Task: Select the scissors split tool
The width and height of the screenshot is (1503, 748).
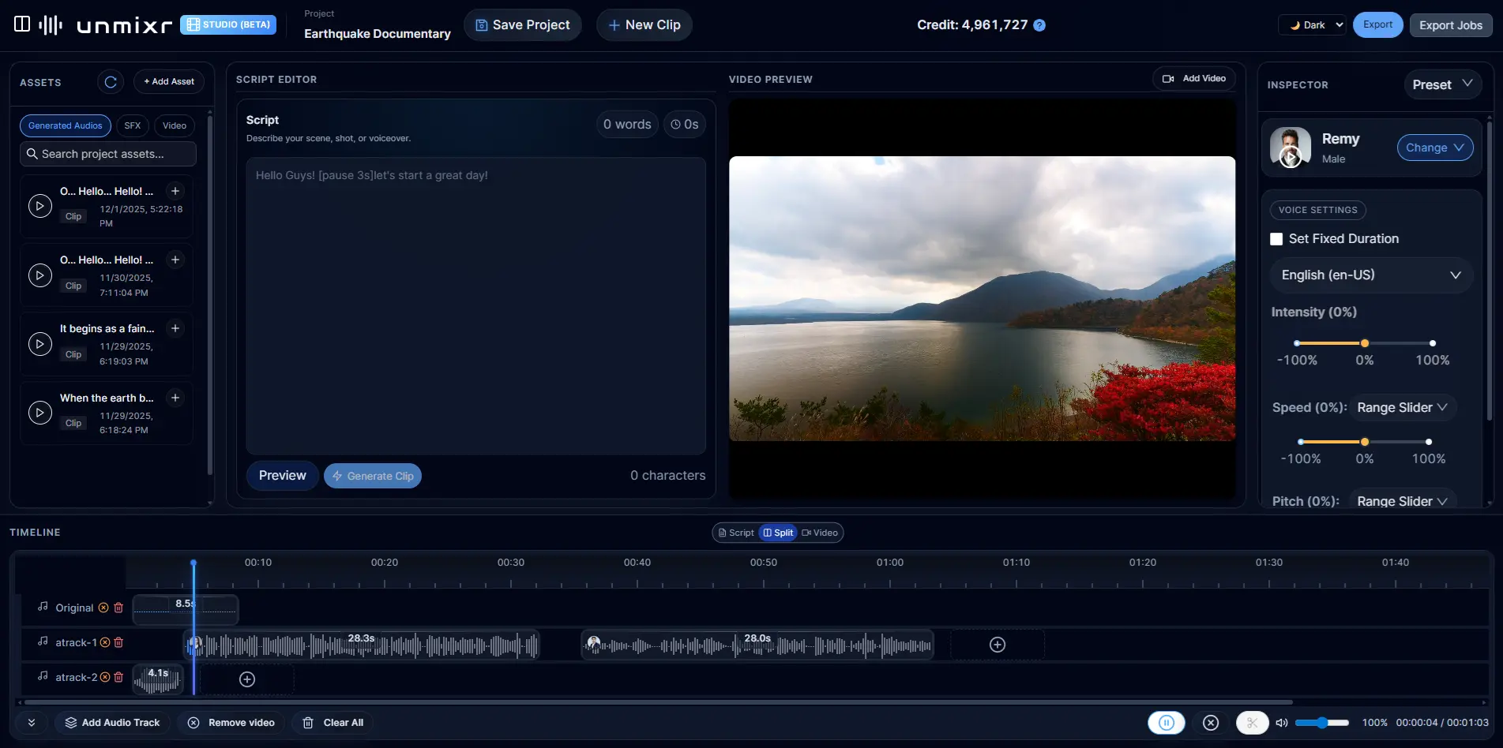Action: coord(1251,722)
